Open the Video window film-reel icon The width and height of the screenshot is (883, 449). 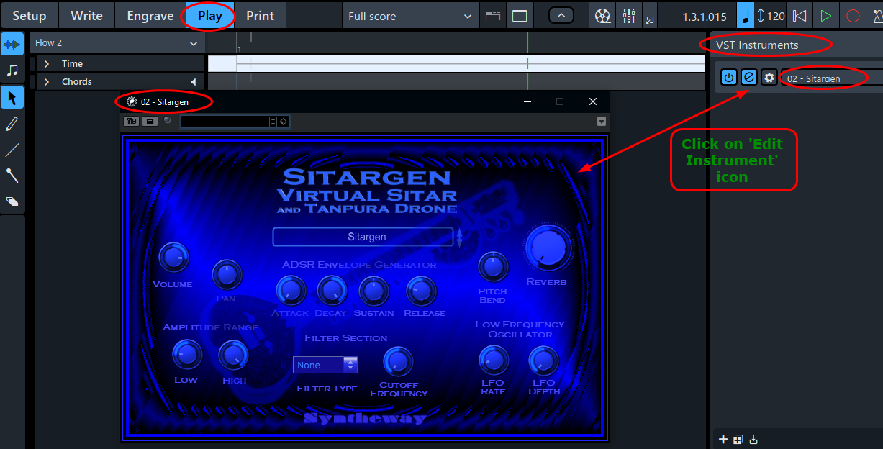[x=602, y=16]
